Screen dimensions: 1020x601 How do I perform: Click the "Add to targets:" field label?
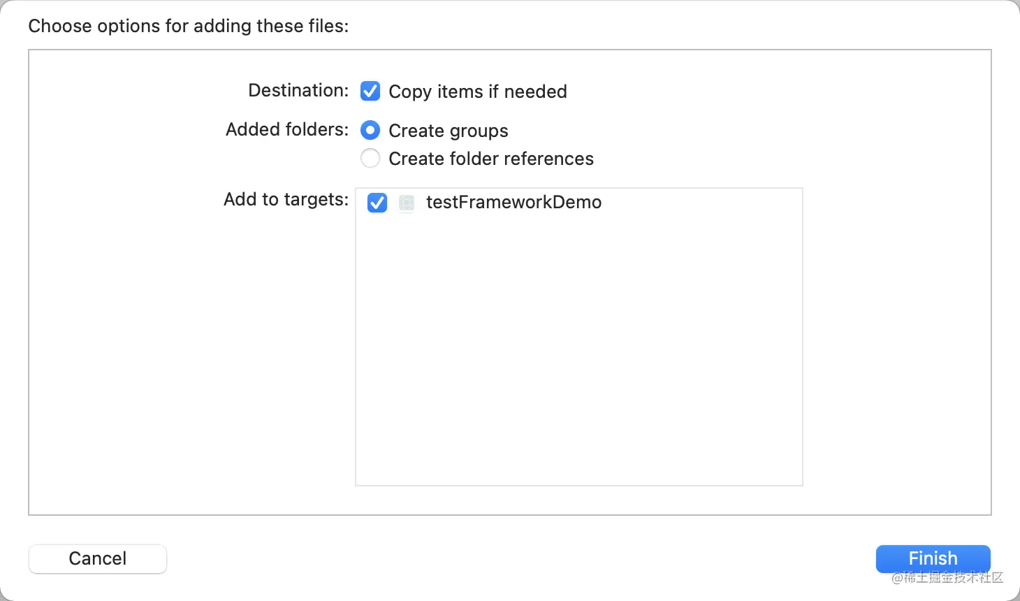pyautogui.click(x=286, y=200)
